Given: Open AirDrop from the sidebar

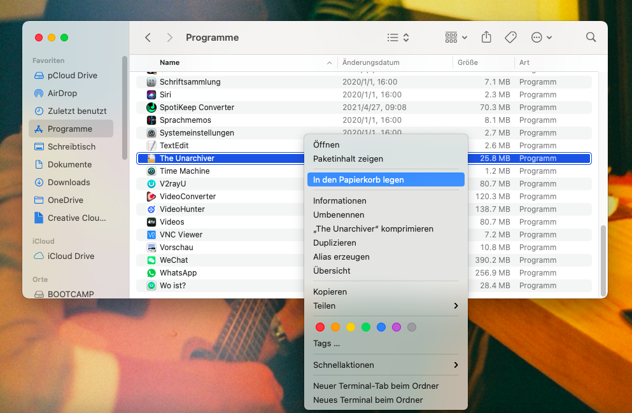Looking at the screenshot, I should pyautogui.click(x=71, y=93).
